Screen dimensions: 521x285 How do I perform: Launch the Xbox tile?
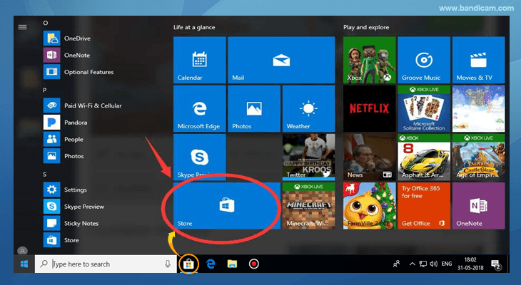[369, 60]
